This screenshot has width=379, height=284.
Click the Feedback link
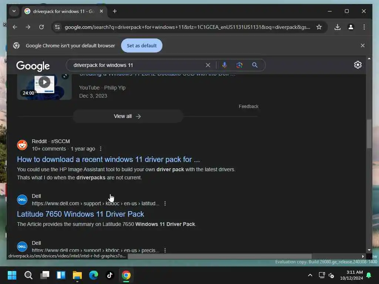(x=248, y=106)
